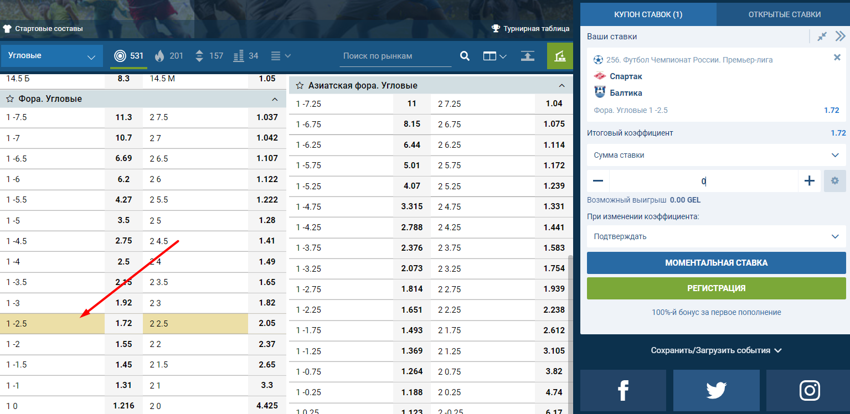Favorite the Фора. Угловые market star
Viewport: 850px width, 414px height.
[x=10, y=99]
